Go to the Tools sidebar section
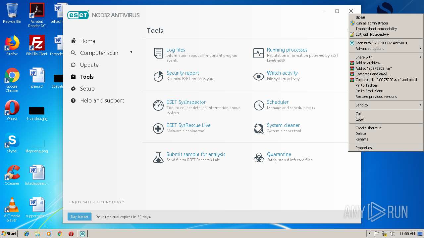Screen dimensions: 424x238 [87, 77]
